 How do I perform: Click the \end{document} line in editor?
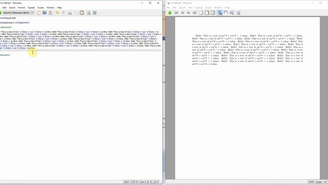click(5, 55)
